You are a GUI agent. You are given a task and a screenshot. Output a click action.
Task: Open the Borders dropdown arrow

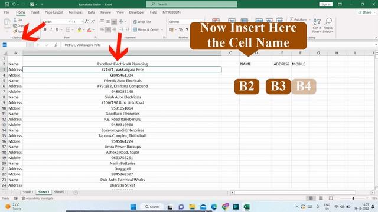coord(72,29)
